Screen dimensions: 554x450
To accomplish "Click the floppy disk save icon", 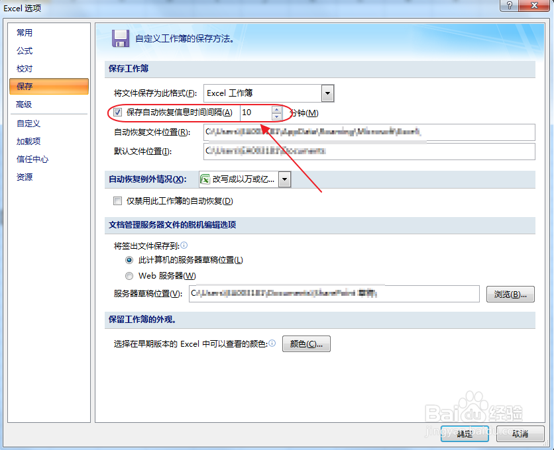I will (121, 38).
